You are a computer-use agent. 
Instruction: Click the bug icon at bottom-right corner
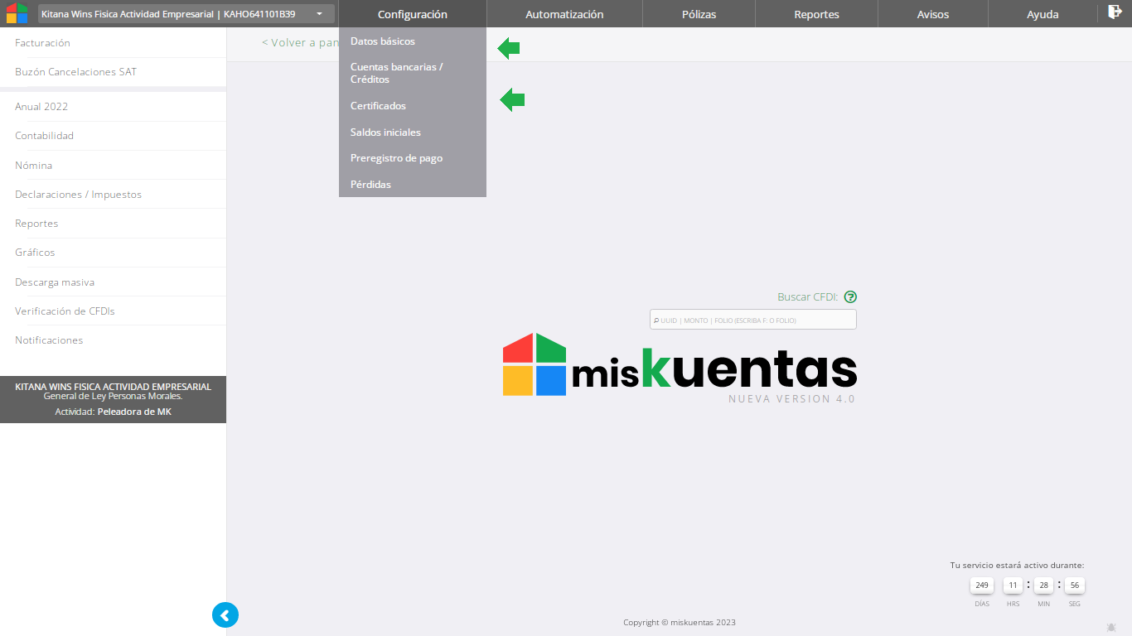pos(1111,628)
